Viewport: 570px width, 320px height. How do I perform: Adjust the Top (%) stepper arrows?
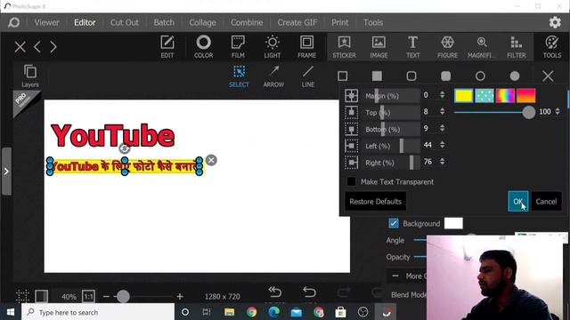click(x=442, y=111)
